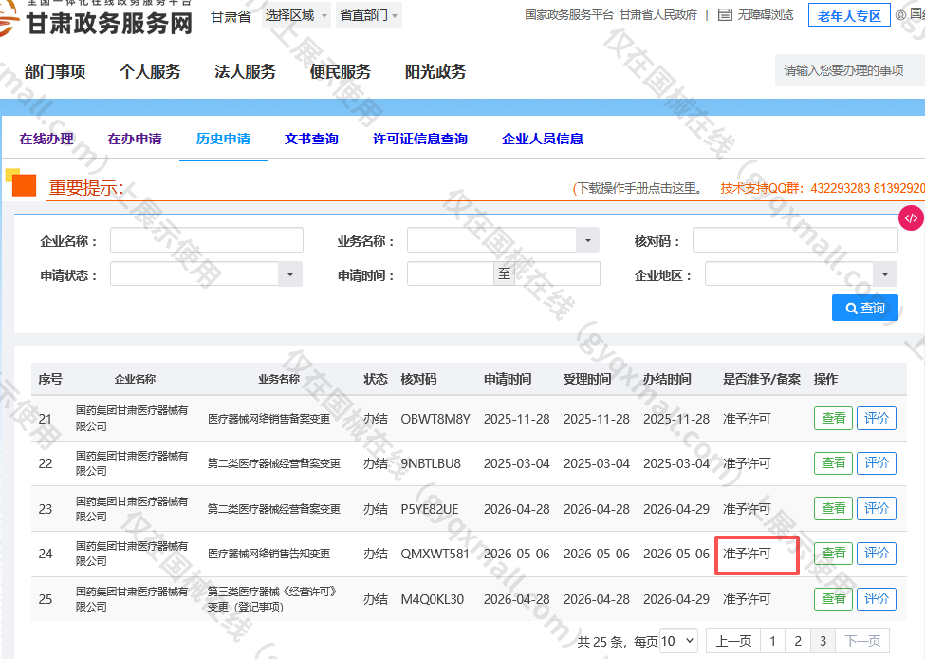Go to the previous page with 上一页
Screen dimensions: 925x659
tap(733, 641)
